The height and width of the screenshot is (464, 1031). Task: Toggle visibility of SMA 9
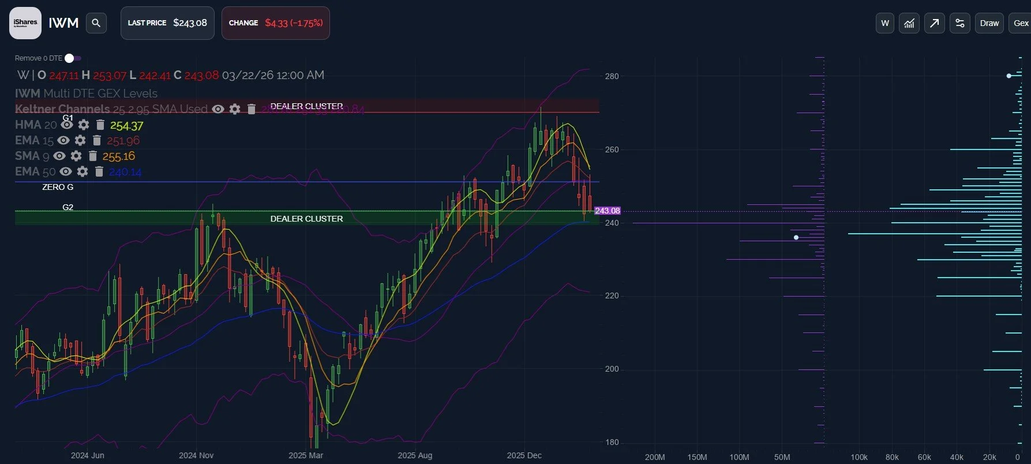coord(59,156)
